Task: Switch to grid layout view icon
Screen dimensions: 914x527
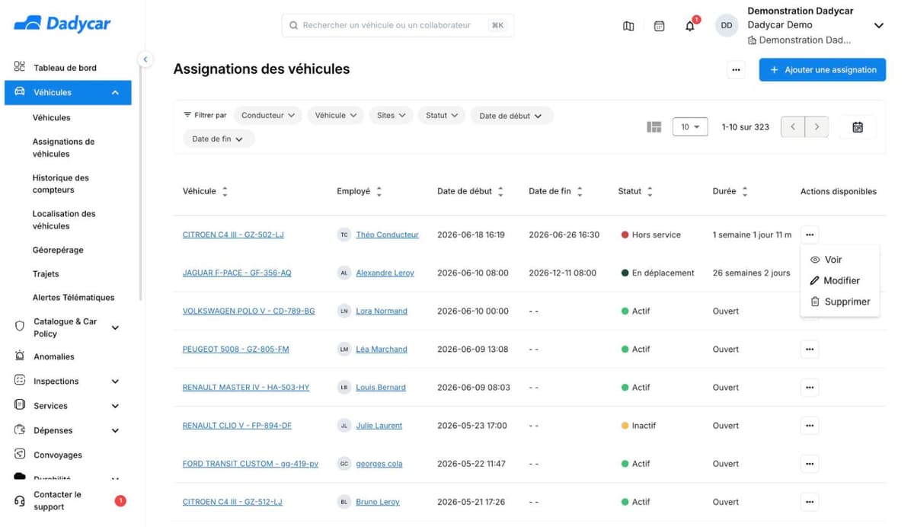Action: pyautogui.click(x=654, y=127)
